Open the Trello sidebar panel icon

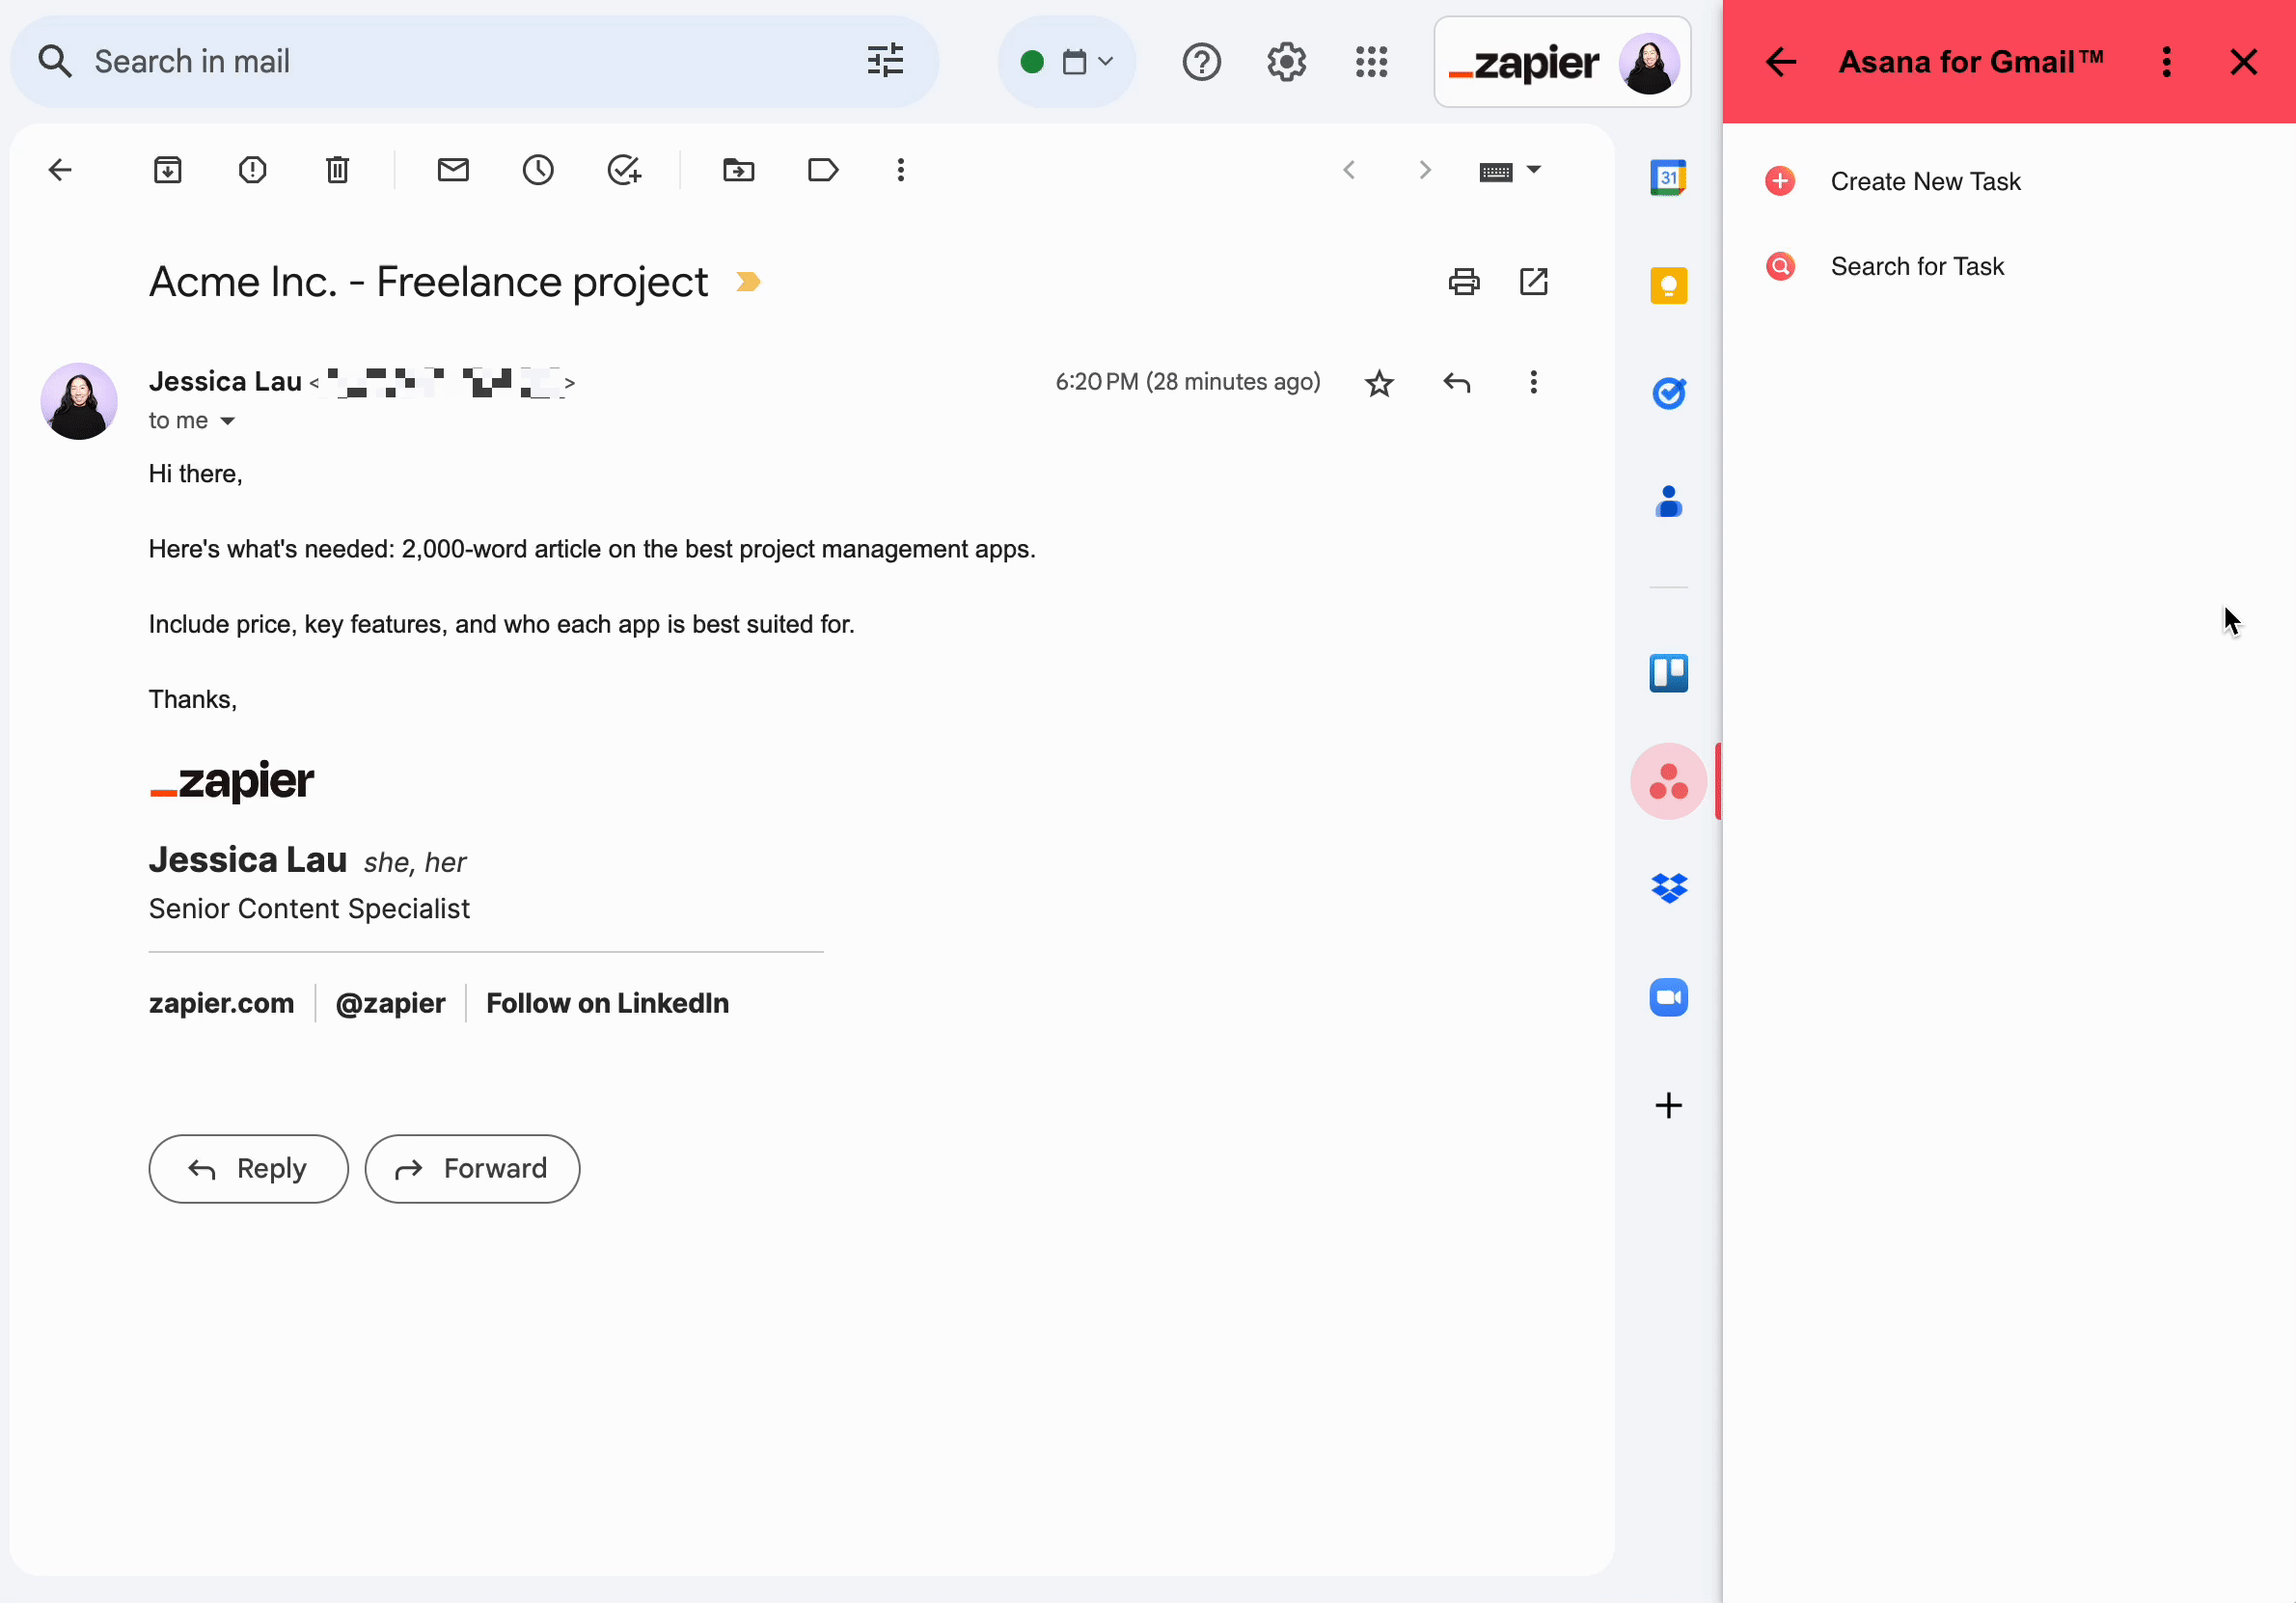(1668, 673)
